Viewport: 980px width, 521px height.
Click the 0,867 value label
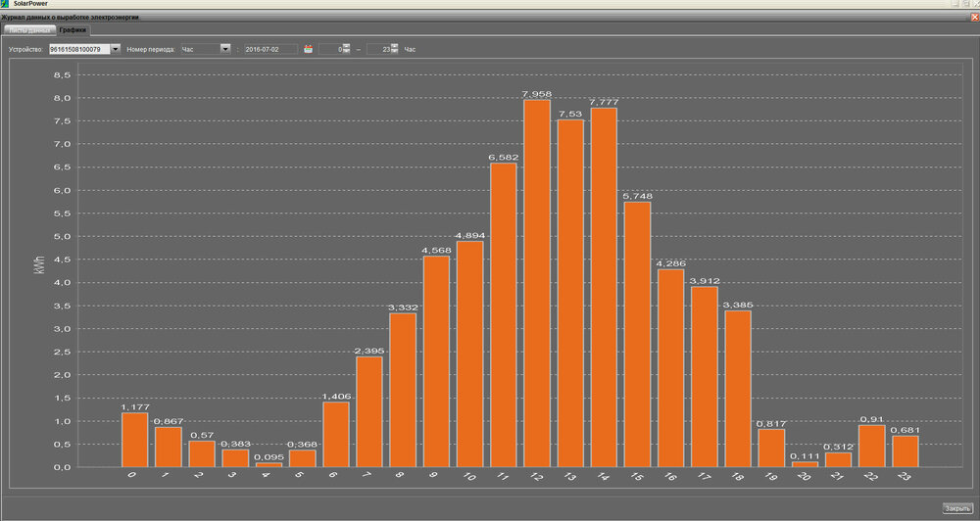(169, 422)
